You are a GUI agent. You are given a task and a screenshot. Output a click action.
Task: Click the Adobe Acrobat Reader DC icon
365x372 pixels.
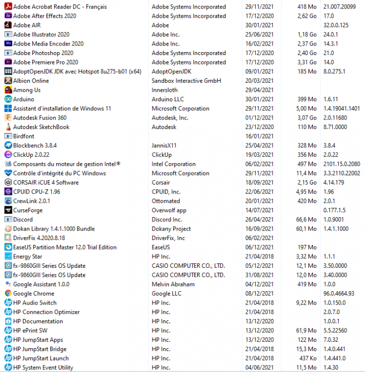(x=8, y=6)
